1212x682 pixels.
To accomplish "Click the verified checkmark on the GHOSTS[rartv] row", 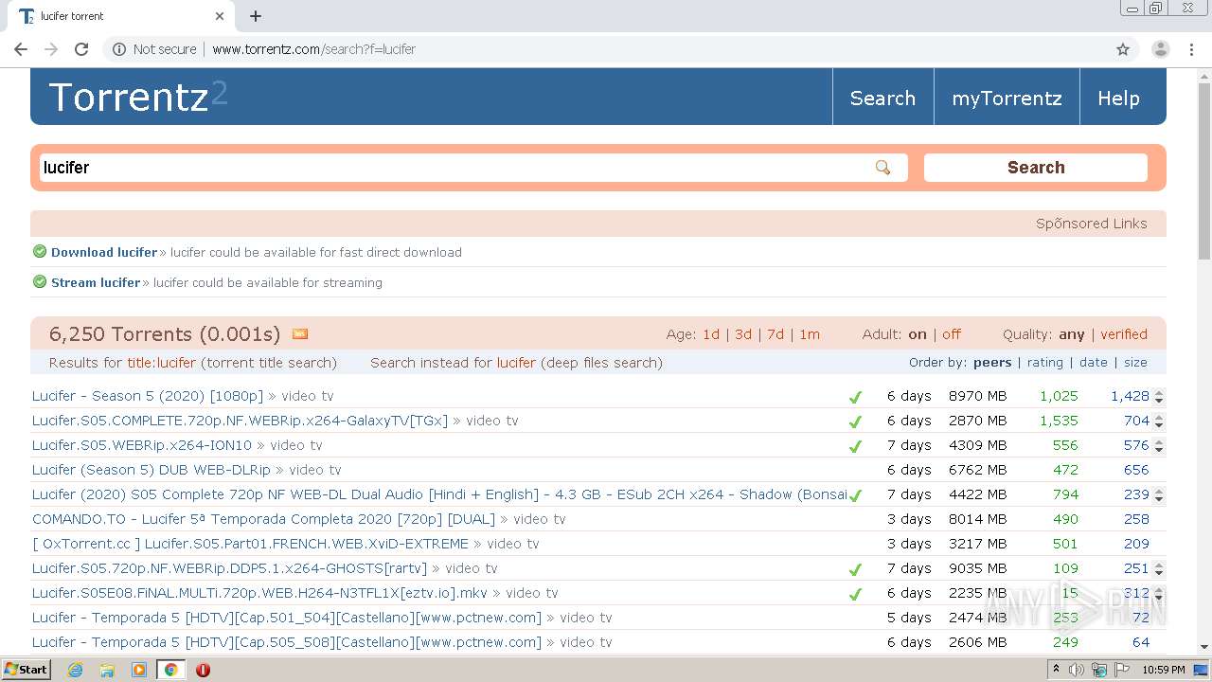I will click(856, 569).
